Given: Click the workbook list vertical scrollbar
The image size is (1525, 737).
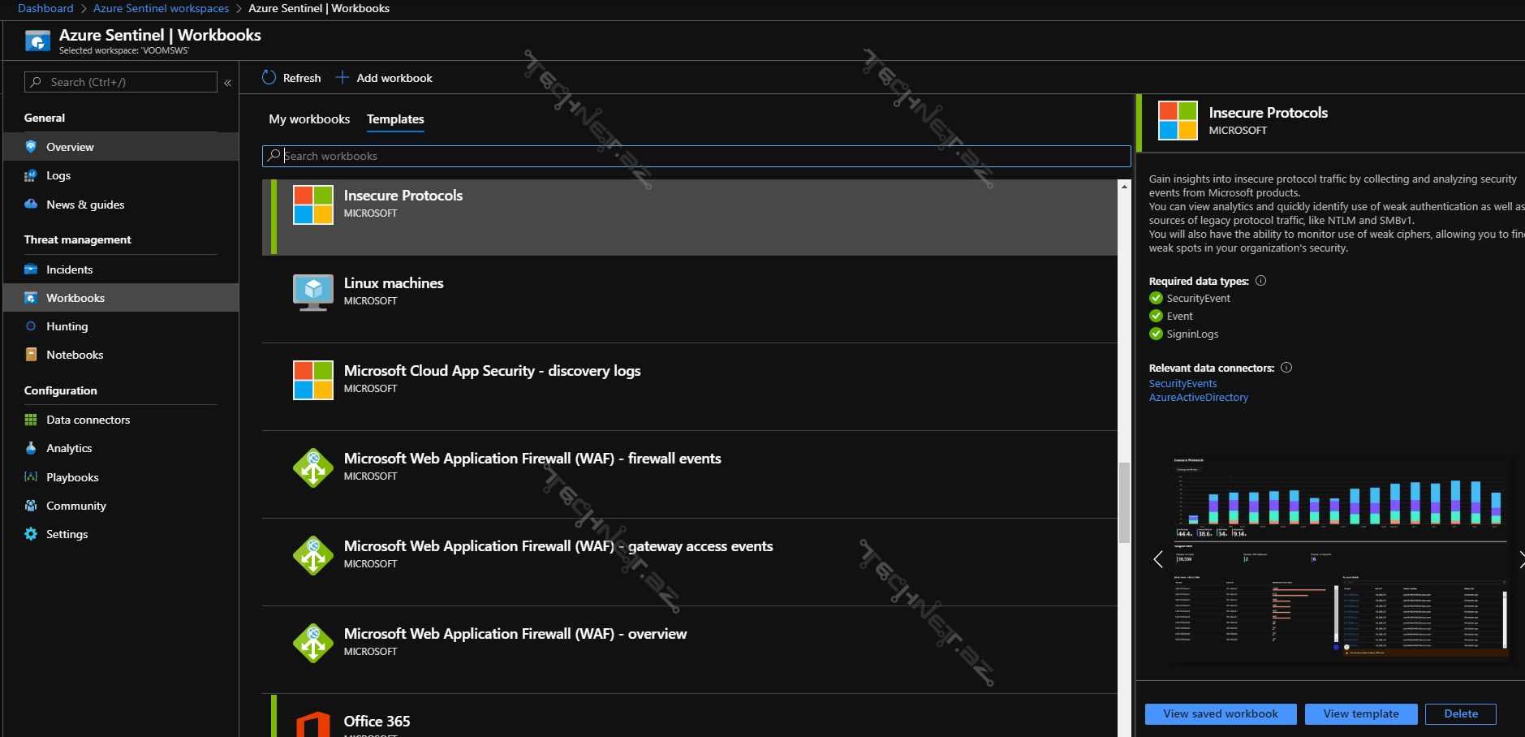Looking at the screenshot, I should tap(1124, 502).
